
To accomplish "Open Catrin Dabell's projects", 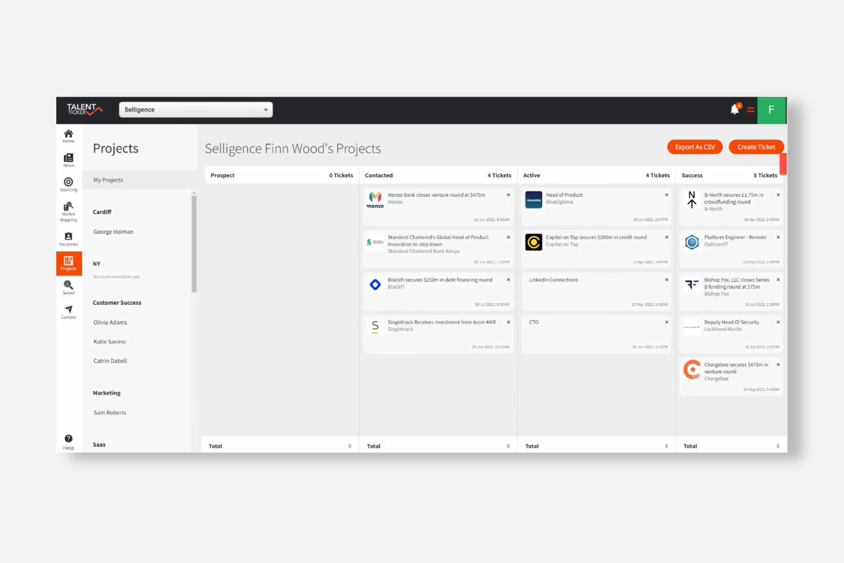I will pyautogui.click(x=110, y=361).
